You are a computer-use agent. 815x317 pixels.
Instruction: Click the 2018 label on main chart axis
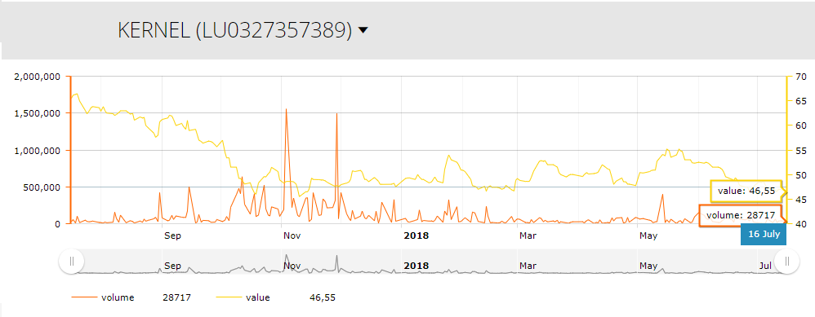[416, 236]
